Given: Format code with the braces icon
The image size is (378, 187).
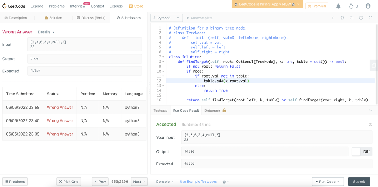Looking at the screenshot, I should tap(342, 18).
